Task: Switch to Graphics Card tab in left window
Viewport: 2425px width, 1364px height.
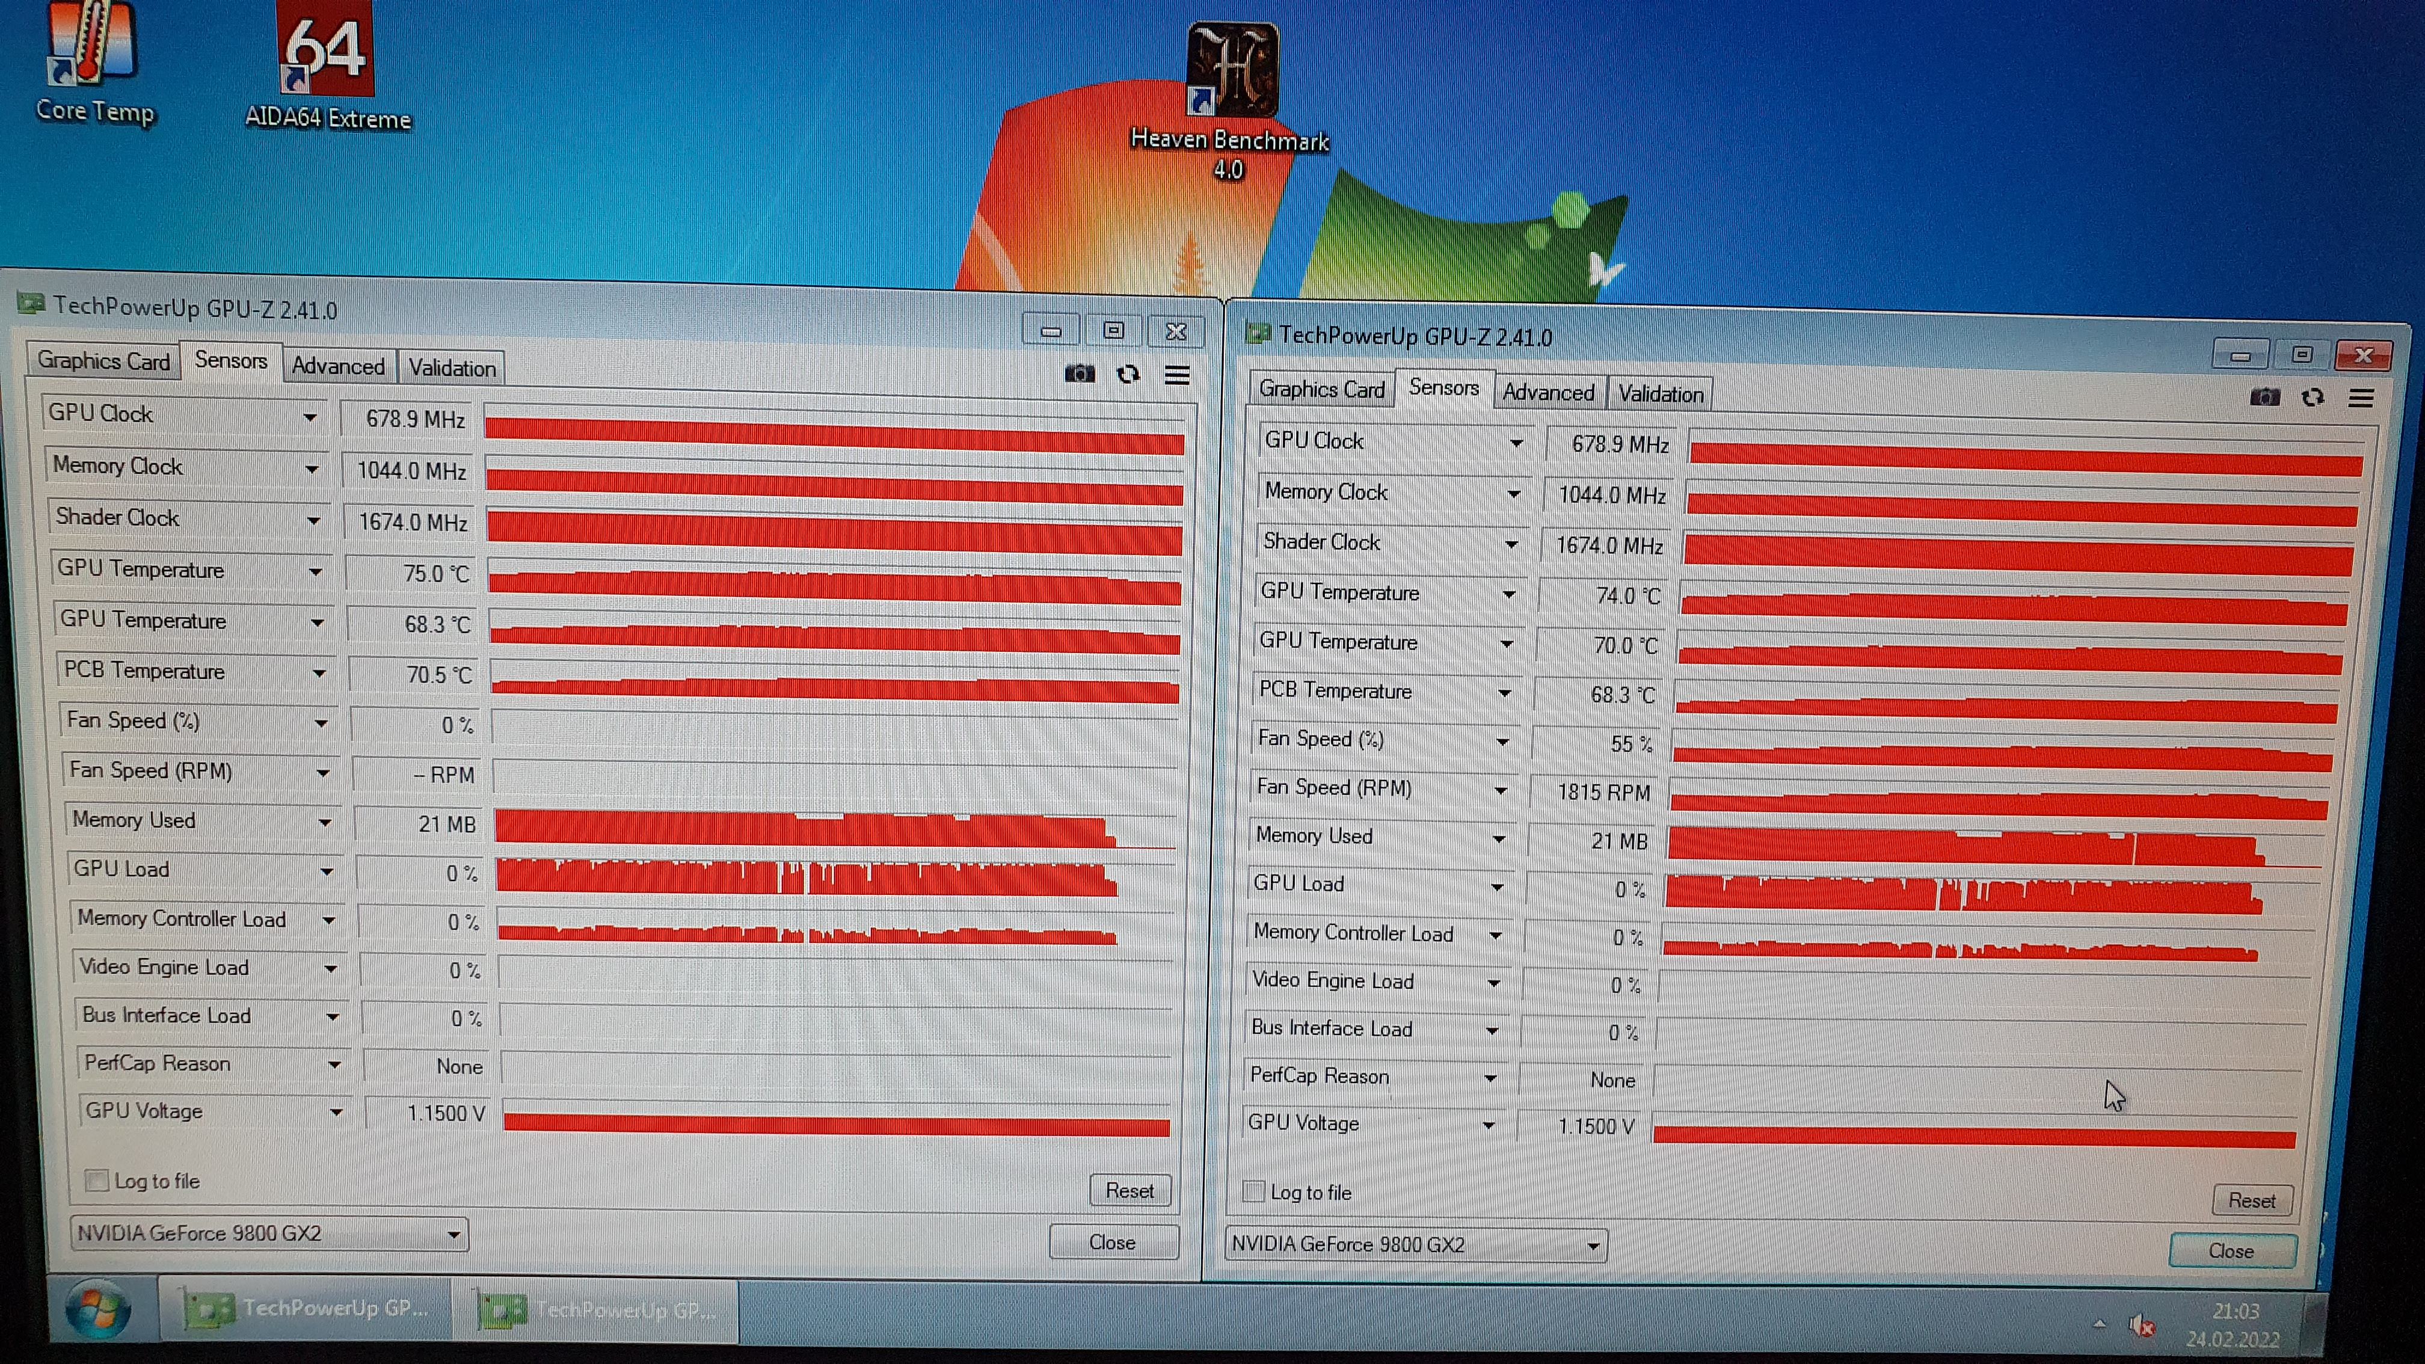Action: click(103, 360)
